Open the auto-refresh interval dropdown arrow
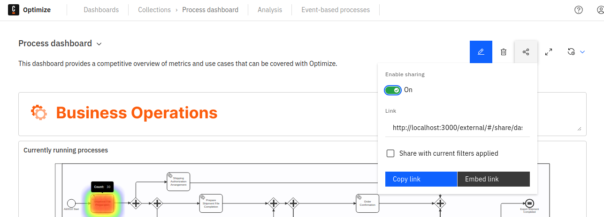This screenshot has height=217, width=604. click(582, 52)
